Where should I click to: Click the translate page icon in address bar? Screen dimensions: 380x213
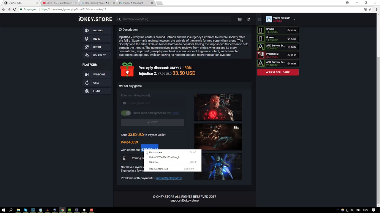click(x=365, y=9)
